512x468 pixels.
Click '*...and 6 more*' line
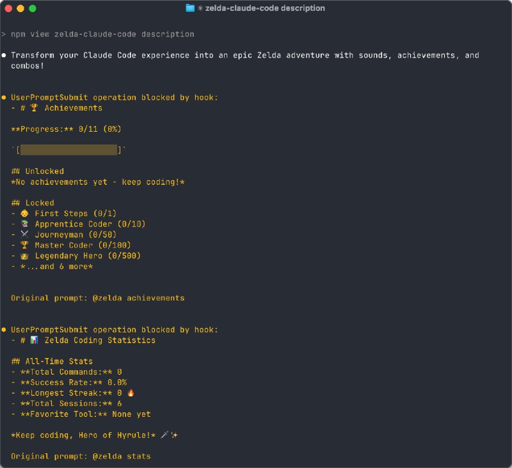tap(56, 267)
